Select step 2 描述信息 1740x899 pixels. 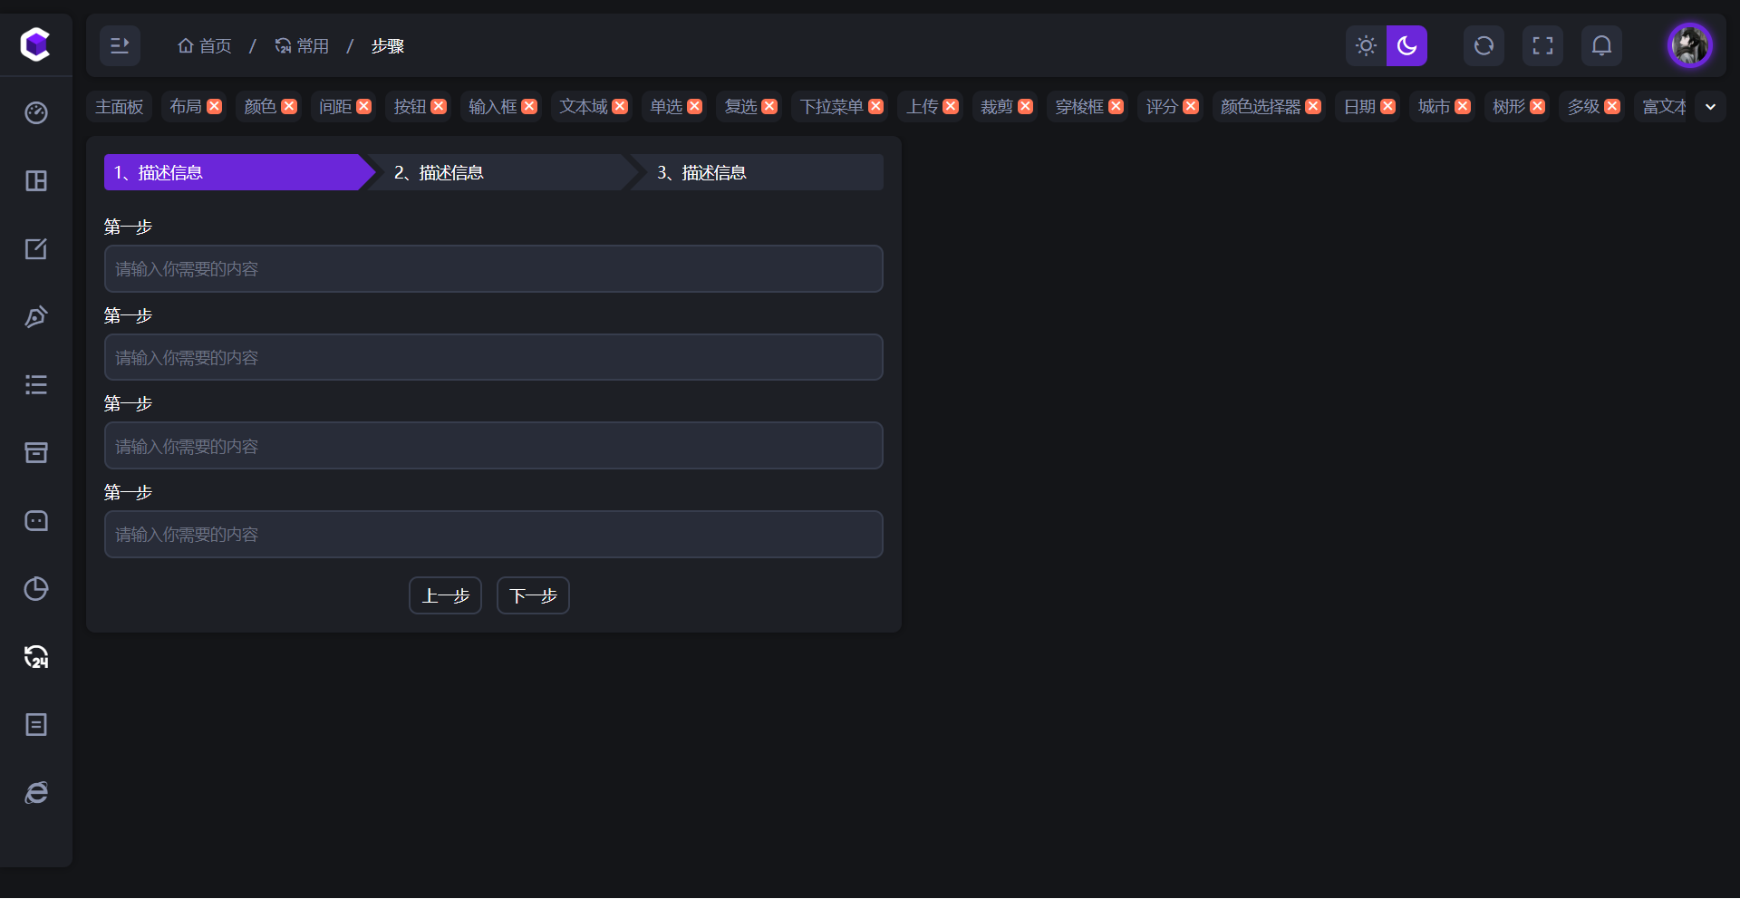coord(503,172)
